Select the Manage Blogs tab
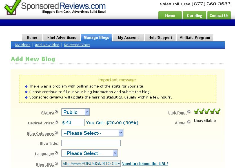 96,38
